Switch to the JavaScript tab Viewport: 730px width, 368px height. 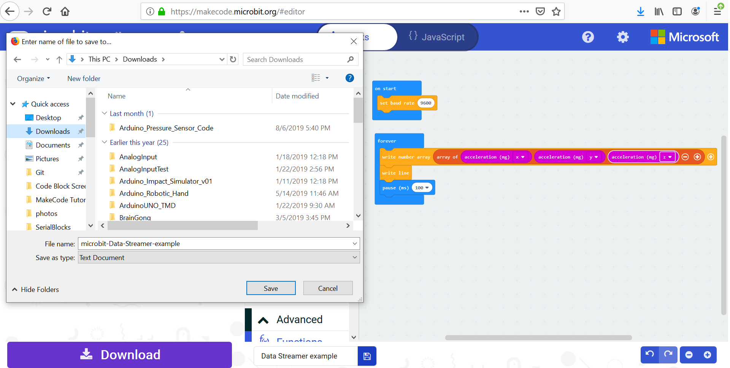click(437, 37)
